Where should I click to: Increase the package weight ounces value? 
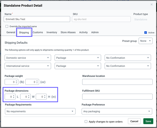point(37,81)
